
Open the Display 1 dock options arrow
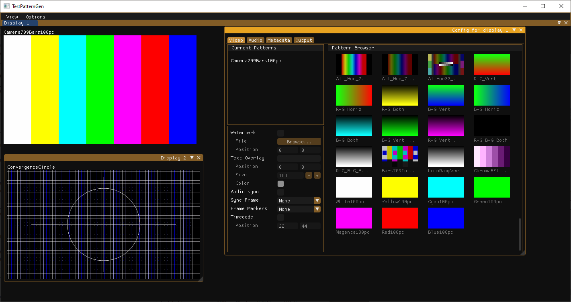click(559, 23)
